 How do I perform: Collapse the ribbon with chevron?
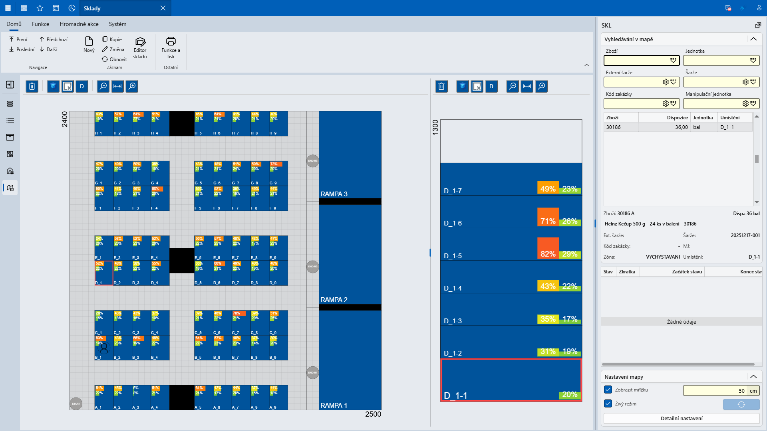click(x=586, y=65)
